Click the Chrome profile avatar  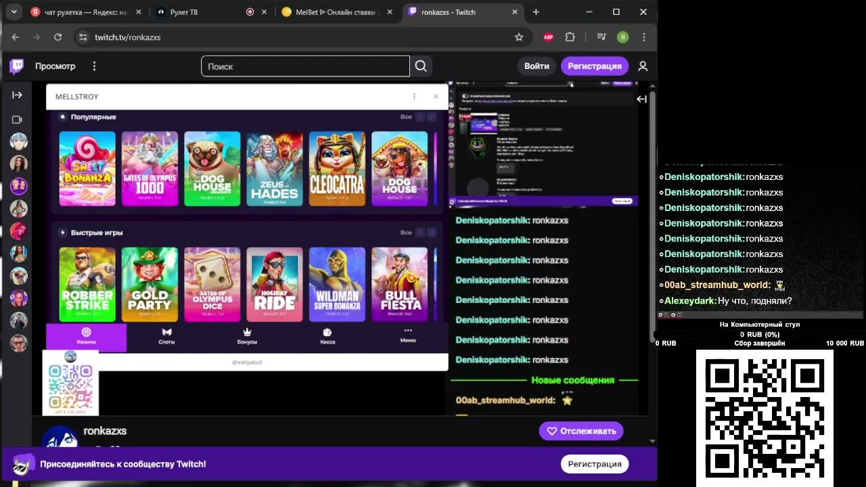[x=622, y=37]
